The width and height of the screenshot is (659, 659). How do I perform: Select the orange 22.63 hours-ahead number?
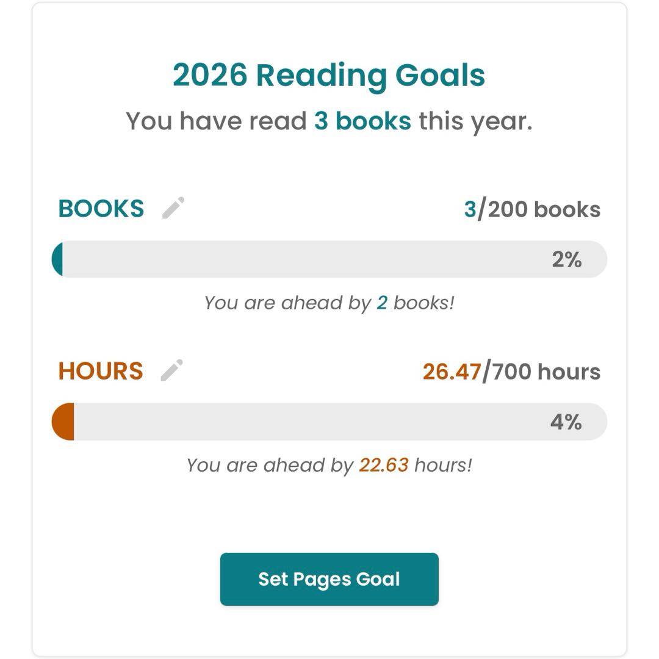pyautogui.click(x=383, y=466)
